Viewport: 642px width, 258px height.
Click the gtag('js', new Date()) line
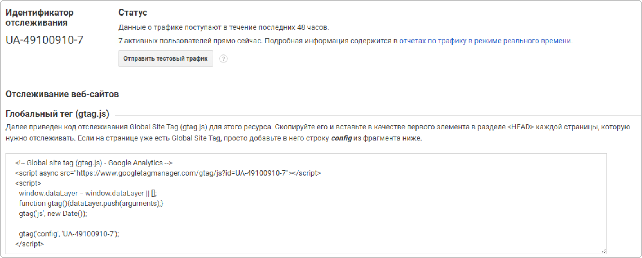pos(53,213)
